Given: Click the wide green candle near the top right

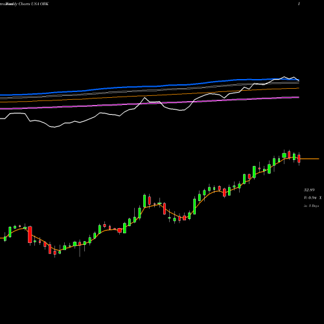Looking at the screenshot, I should pyautogui.click(x=284, y=155).
